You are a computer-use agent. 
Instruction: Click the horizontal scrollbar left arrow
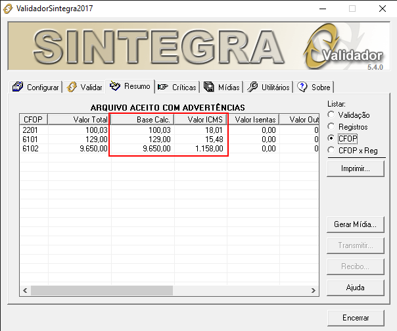point(25,290)
